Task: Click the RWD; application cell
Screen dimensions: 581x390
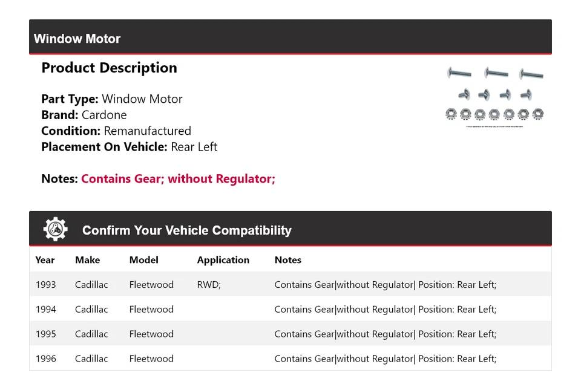Action: pyautogui.click(x=209, y=285)
